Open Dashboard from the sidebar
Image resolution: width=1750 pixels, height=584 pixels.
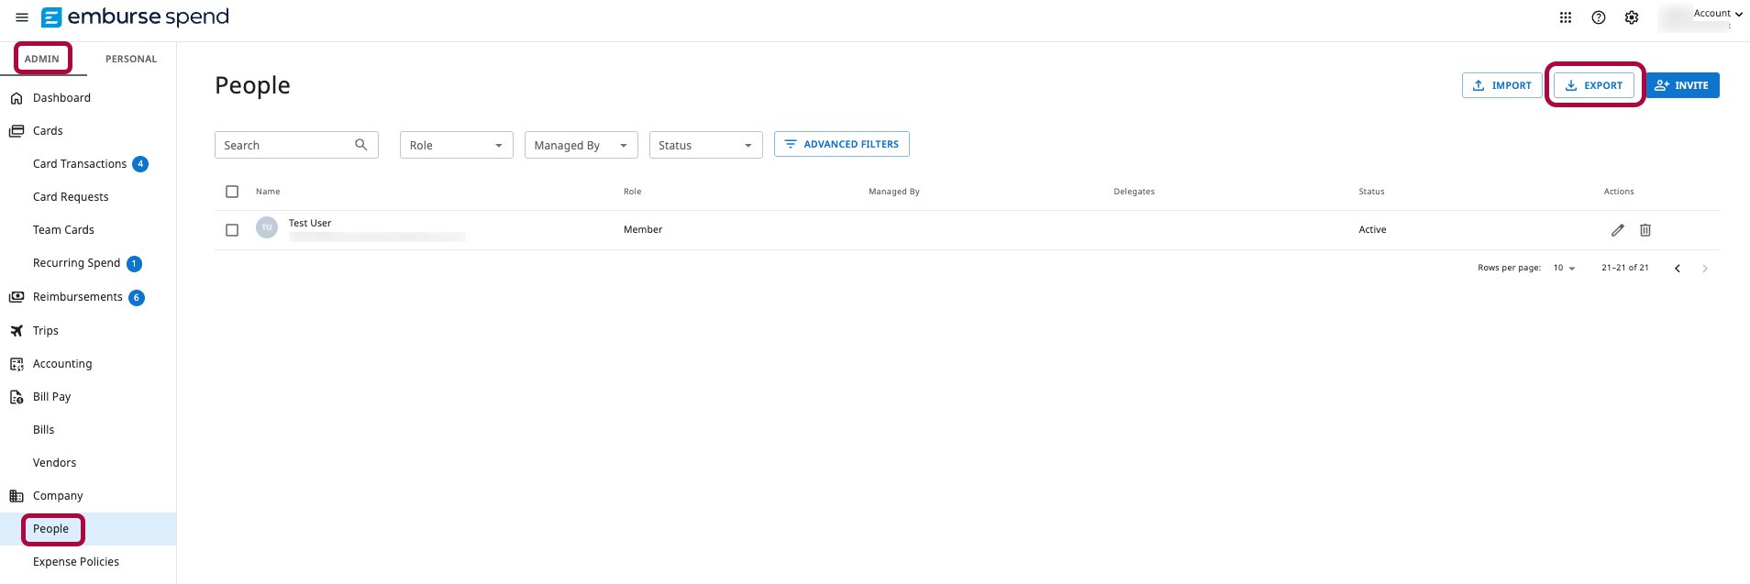[x=61, y=98]
